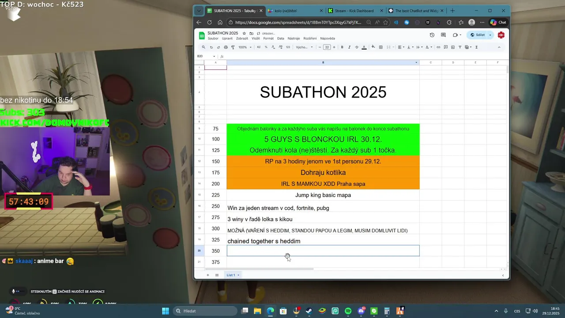Select the List 1 sheet tab
This screenshot has width=565, height=318.
[x=233, y=275]
